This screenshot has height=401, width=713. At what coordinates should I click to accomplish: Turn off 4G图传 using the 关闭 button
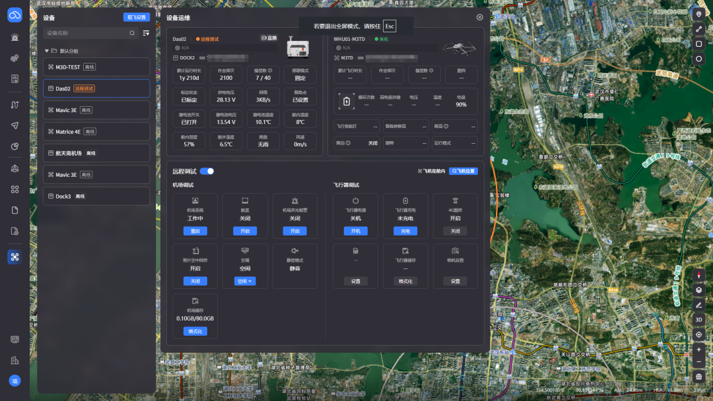click(455, 231)
